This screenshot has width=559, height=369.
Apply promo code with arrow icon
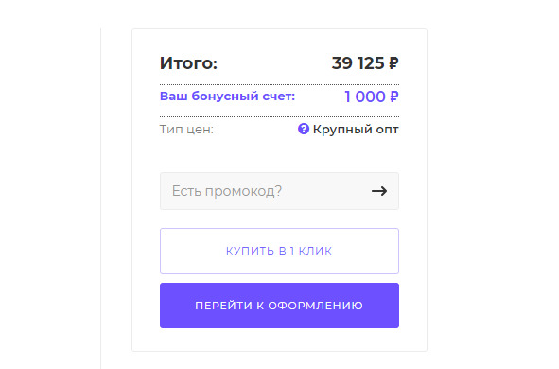tap(379, 191)
